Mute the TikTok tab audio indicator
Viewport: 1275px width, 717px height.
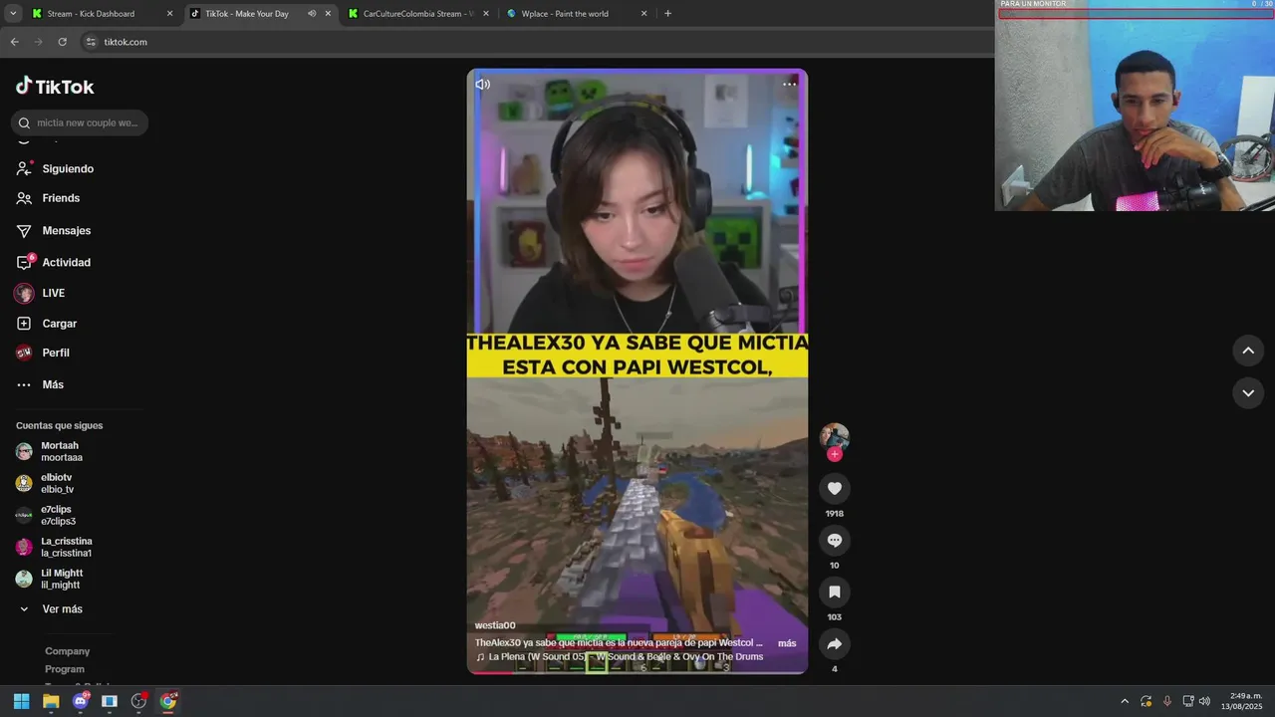pos(312,14)
